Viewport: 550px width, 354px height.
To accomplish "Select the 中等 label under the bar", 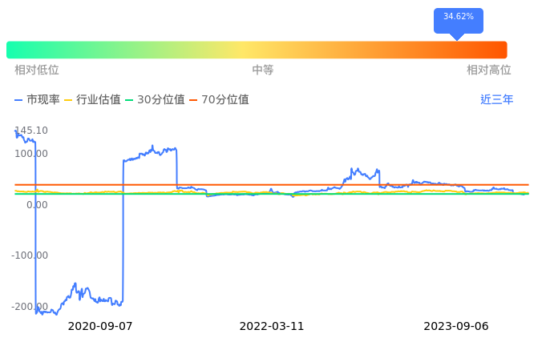I will pos(263,70).
